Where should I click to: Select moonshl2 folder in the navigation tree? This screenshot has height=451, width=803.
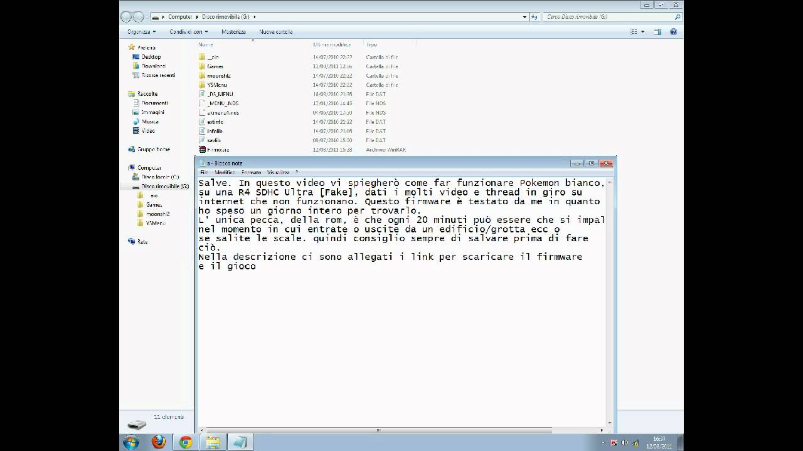(x=157, y=214)
